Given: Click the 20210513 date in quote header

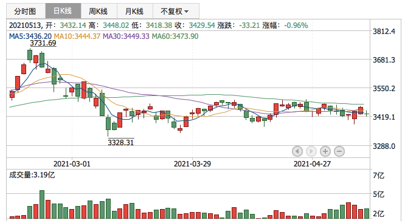Looking at the screenshot, I should (x=25, y=26).
